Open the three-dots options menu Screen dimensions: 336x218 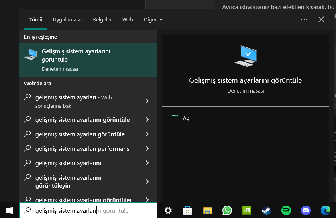(x=304, y=19)
